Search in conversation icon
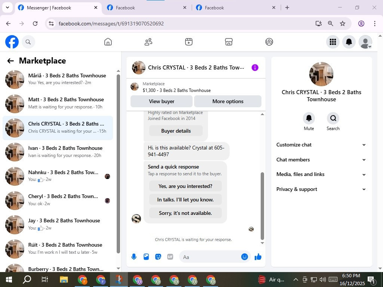The height and width of the screenshot is (287, 383). (x=333, y=118)
